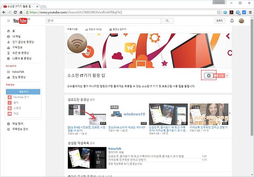Click 모든 재생목록 보기 (동영상 6개) link
254x177 pixels.
click(x=125, y=164)
